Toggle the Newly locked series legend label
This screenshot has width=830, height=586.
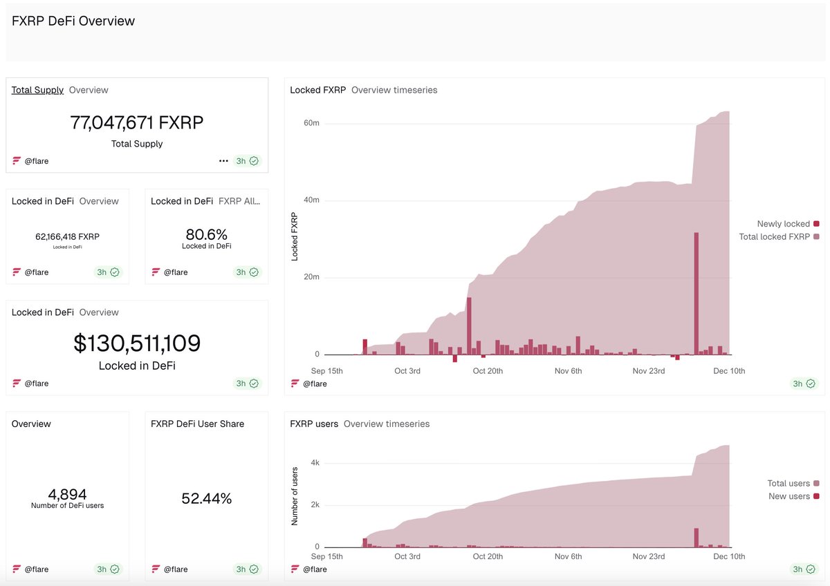(x=784, y=224)
